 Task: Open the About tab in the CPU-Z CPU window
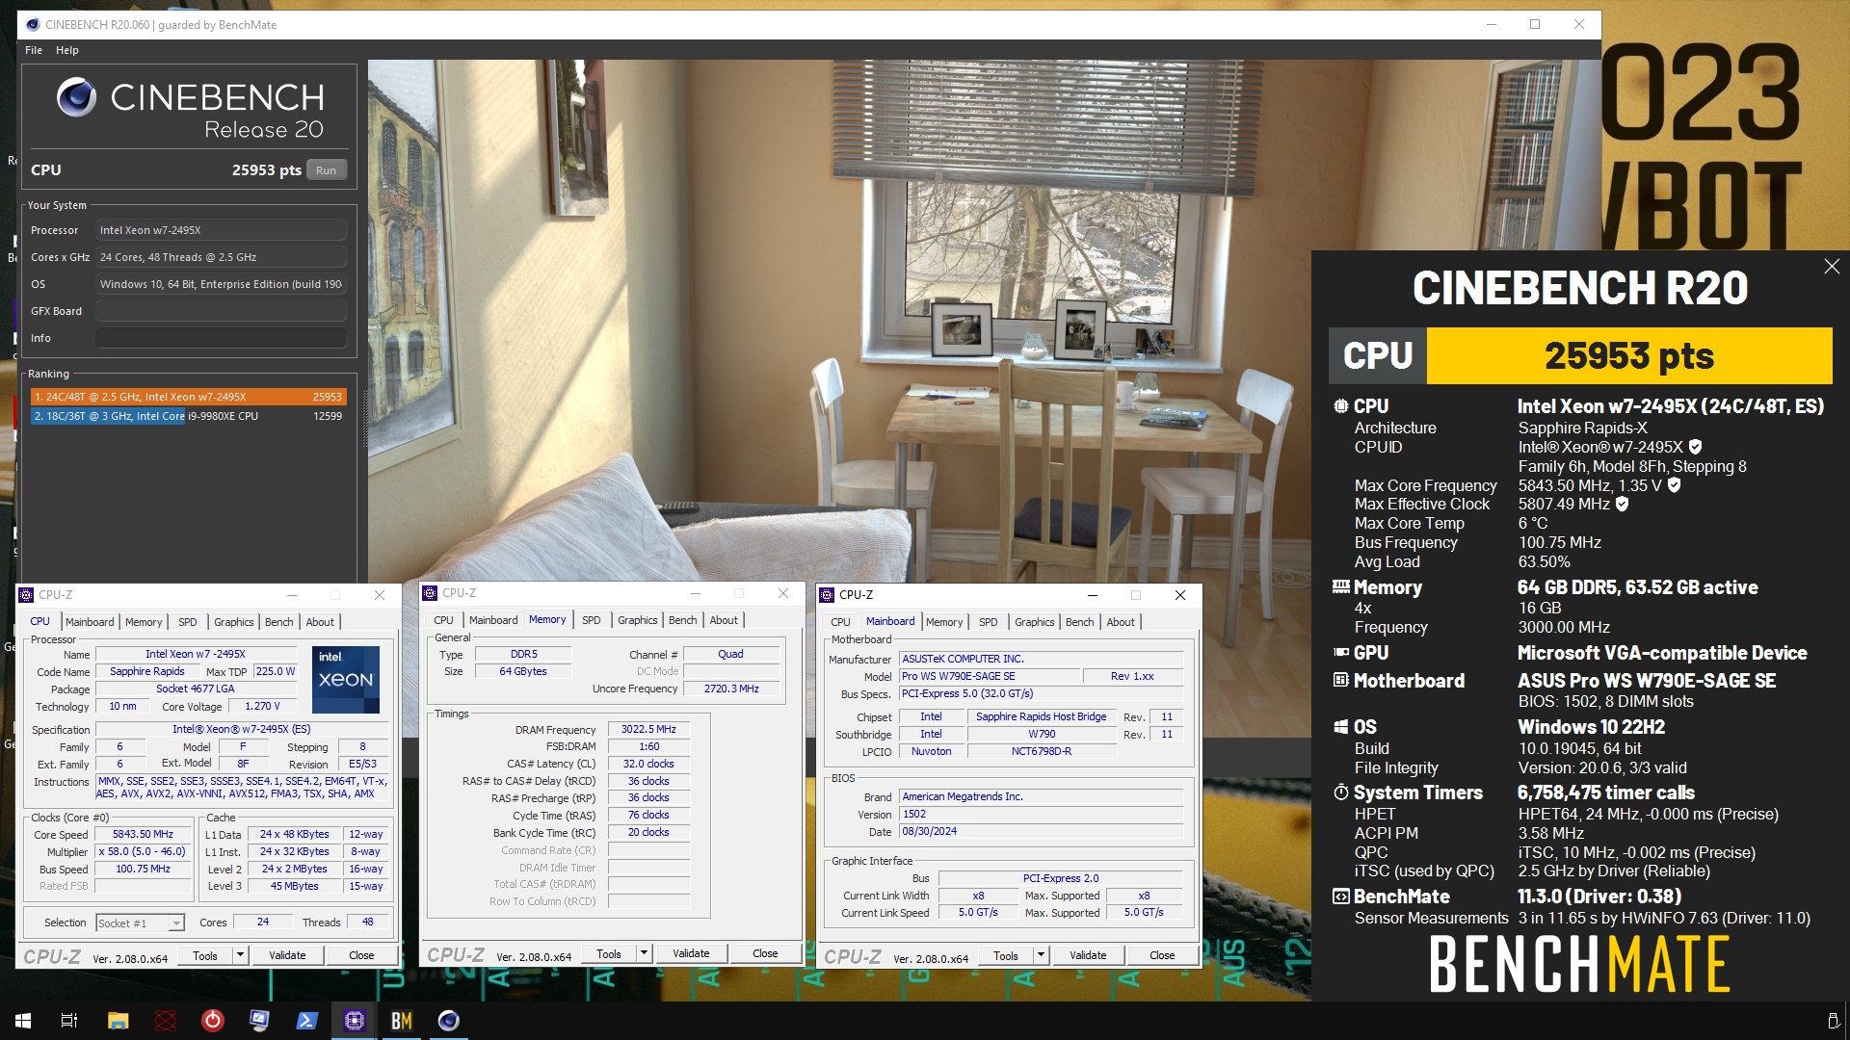320,622
